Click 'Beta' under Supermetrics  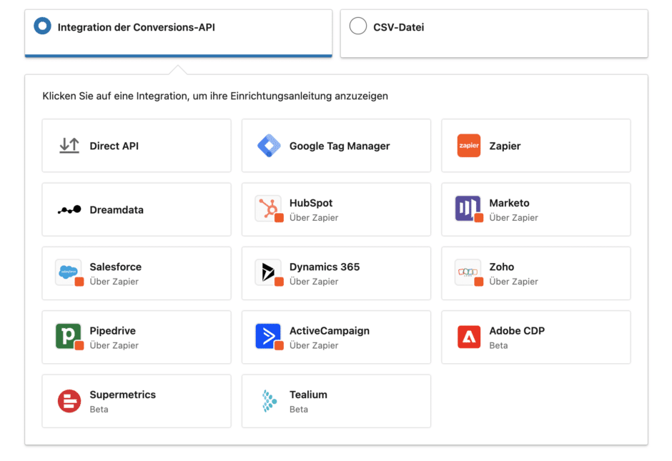click(99, 409)
